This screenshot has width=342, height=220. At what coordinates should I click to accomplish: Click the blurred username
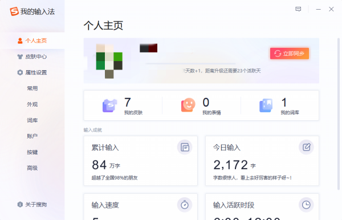148,48
